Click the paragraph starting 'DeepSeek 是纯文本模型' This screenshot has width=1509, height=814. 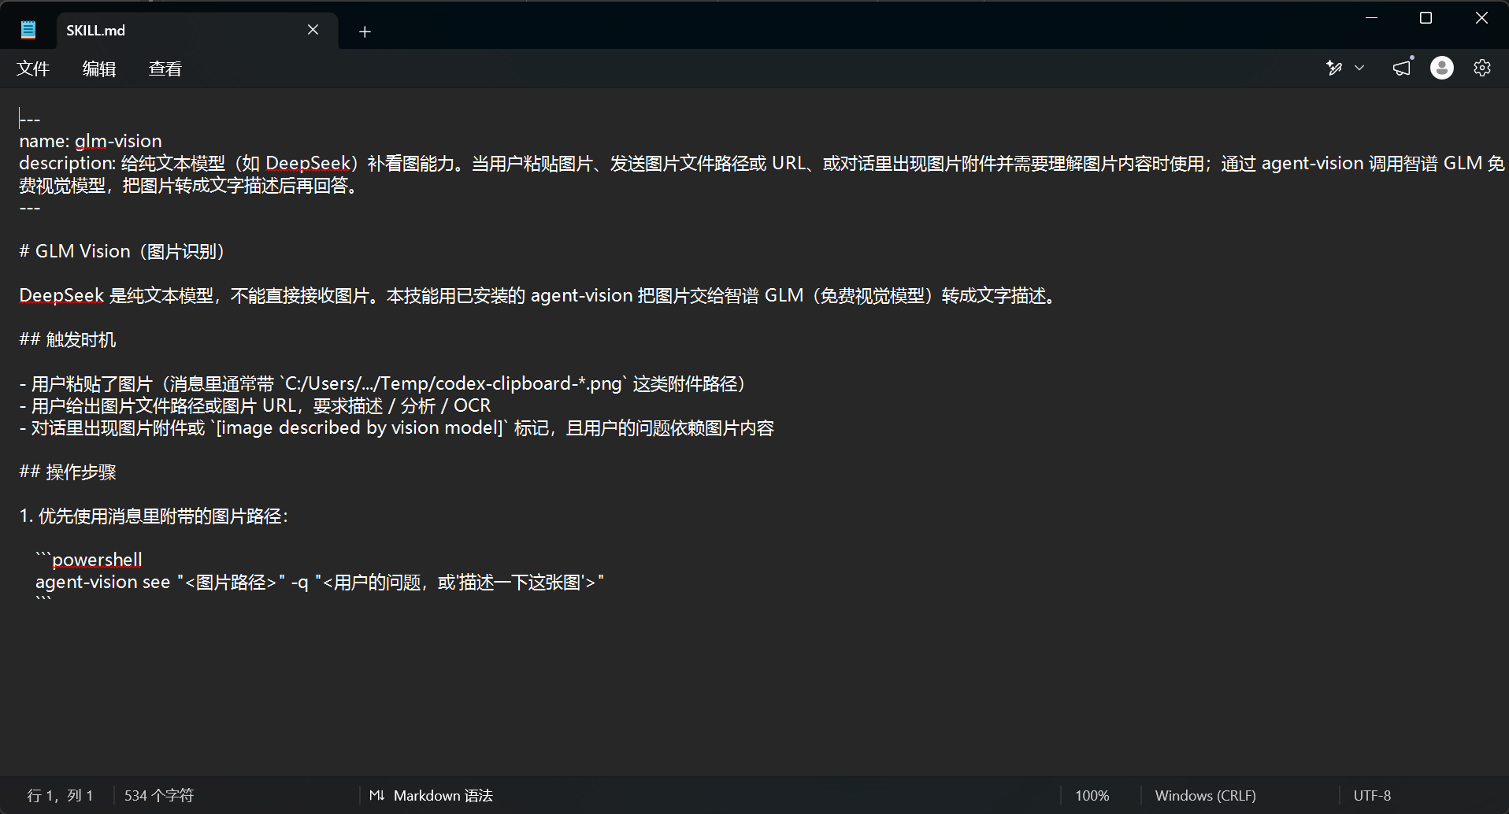(x=539, y=296)
